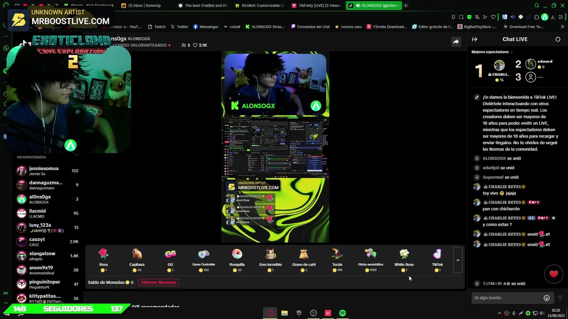Open browser tab search magnifier
The width and height of the screenshot is (568, 319).
[536, 6]
